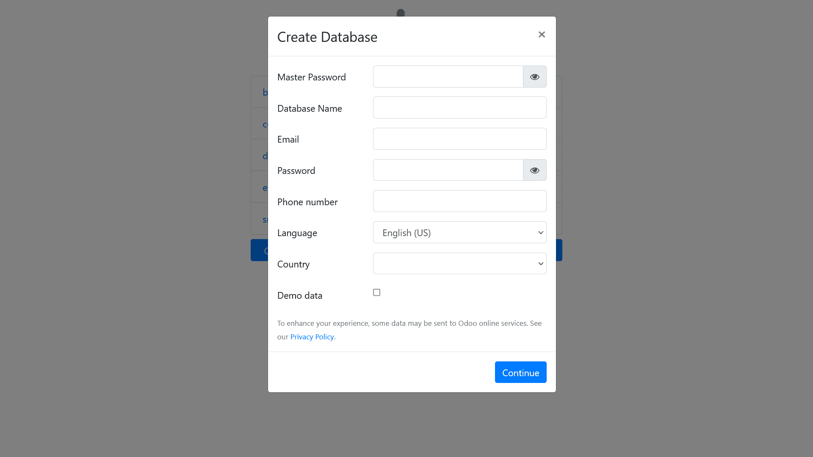Close the Create Database dialog
Image resolution: width=813 pixels, height=457 pixels.
542,35
